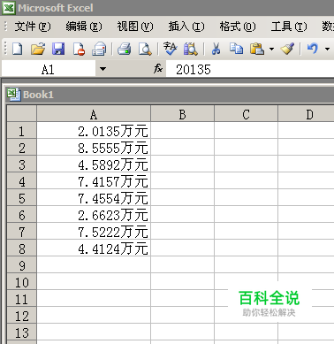Select the entire sheet with the corner button
This screenshot has height=344, width=334.
pyautogui.click(x=22, y=113)
